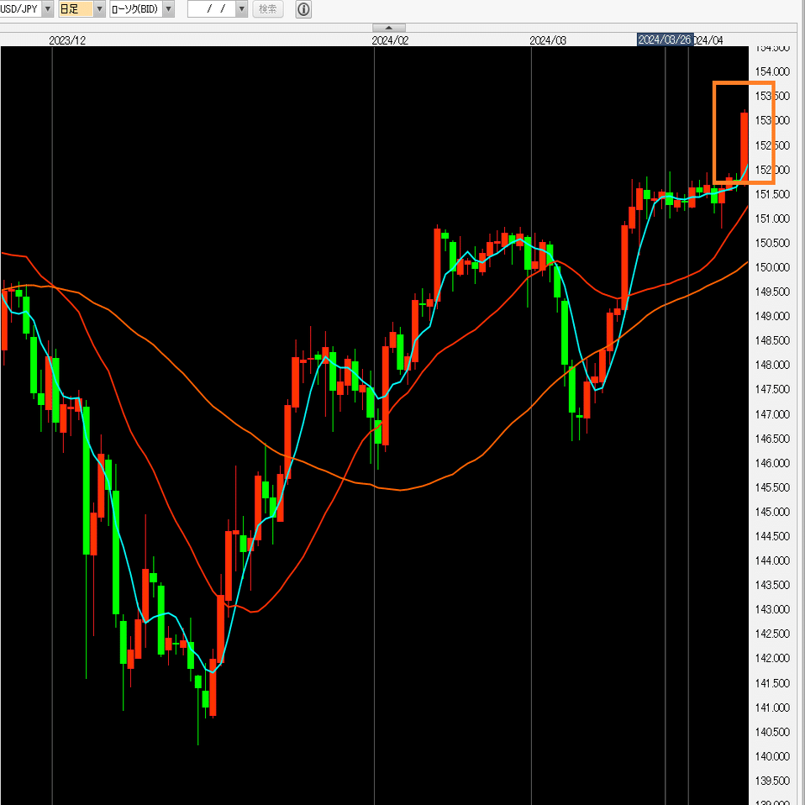Click the 検索 search button

click(267, 8)
